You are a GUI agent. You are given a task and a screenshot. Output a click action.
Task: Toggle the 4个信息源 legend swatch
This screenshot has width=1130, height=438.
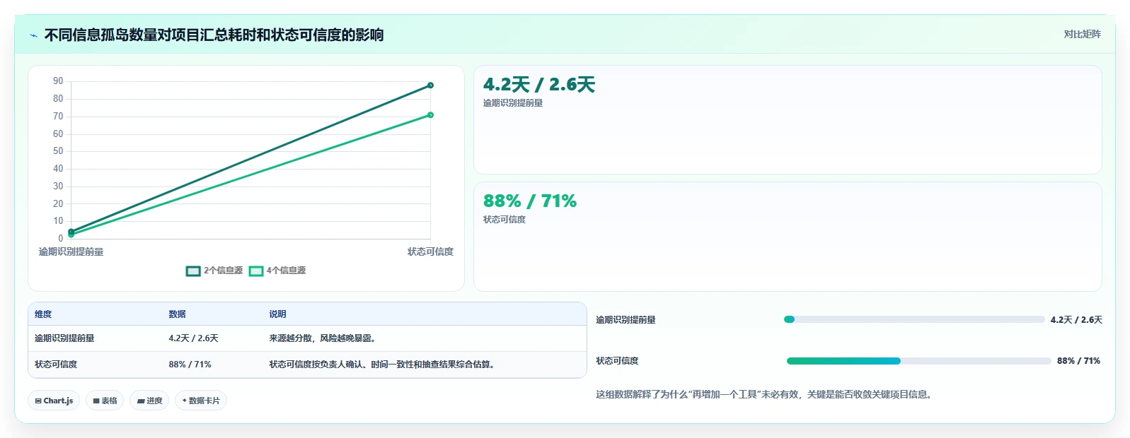(256, 271)
